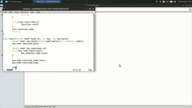Maximize the Terminal window
192x108 pixels.
tap(90, 9)
